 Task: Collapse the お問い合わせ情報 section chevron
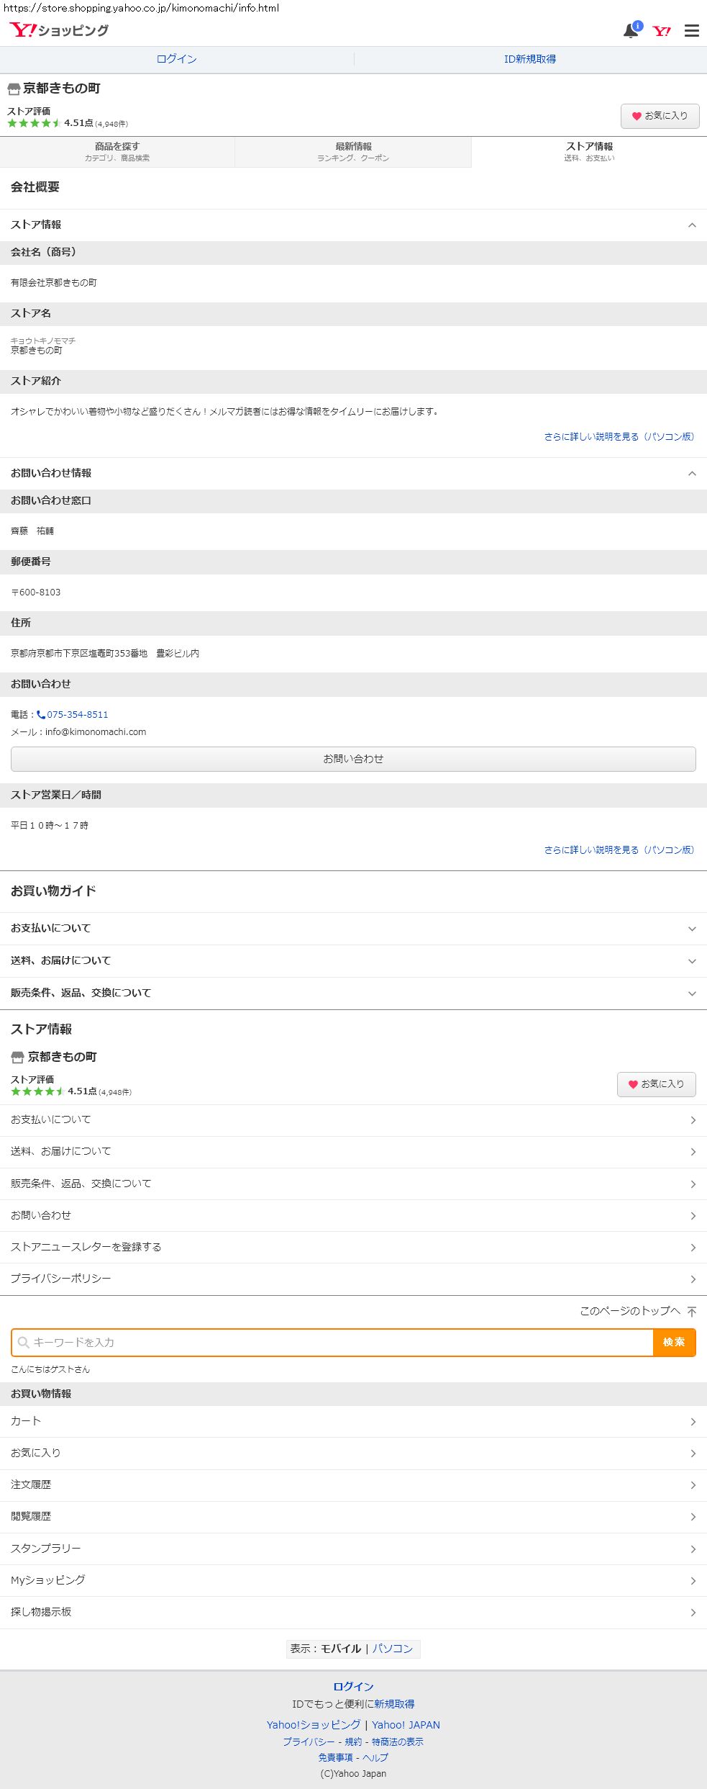tap(691, 474)
